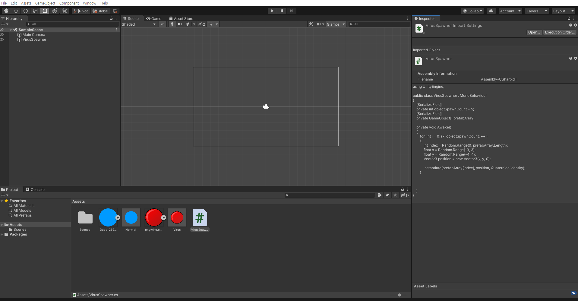Open the Shaded draw mode dropdown
The height and width of the screenshot is (301, 578).
tap(139, 24)
